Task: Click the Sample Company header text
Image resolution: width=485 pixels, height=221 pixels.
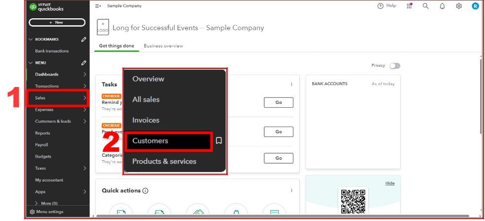Action: (124, 6)
